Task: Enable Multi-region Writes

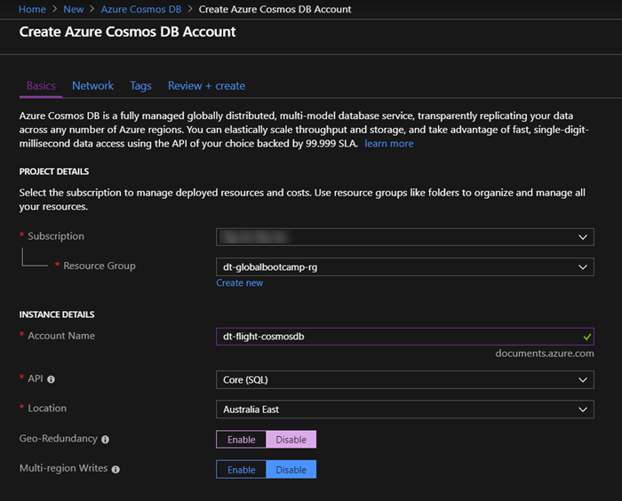Action: point(241,470)
